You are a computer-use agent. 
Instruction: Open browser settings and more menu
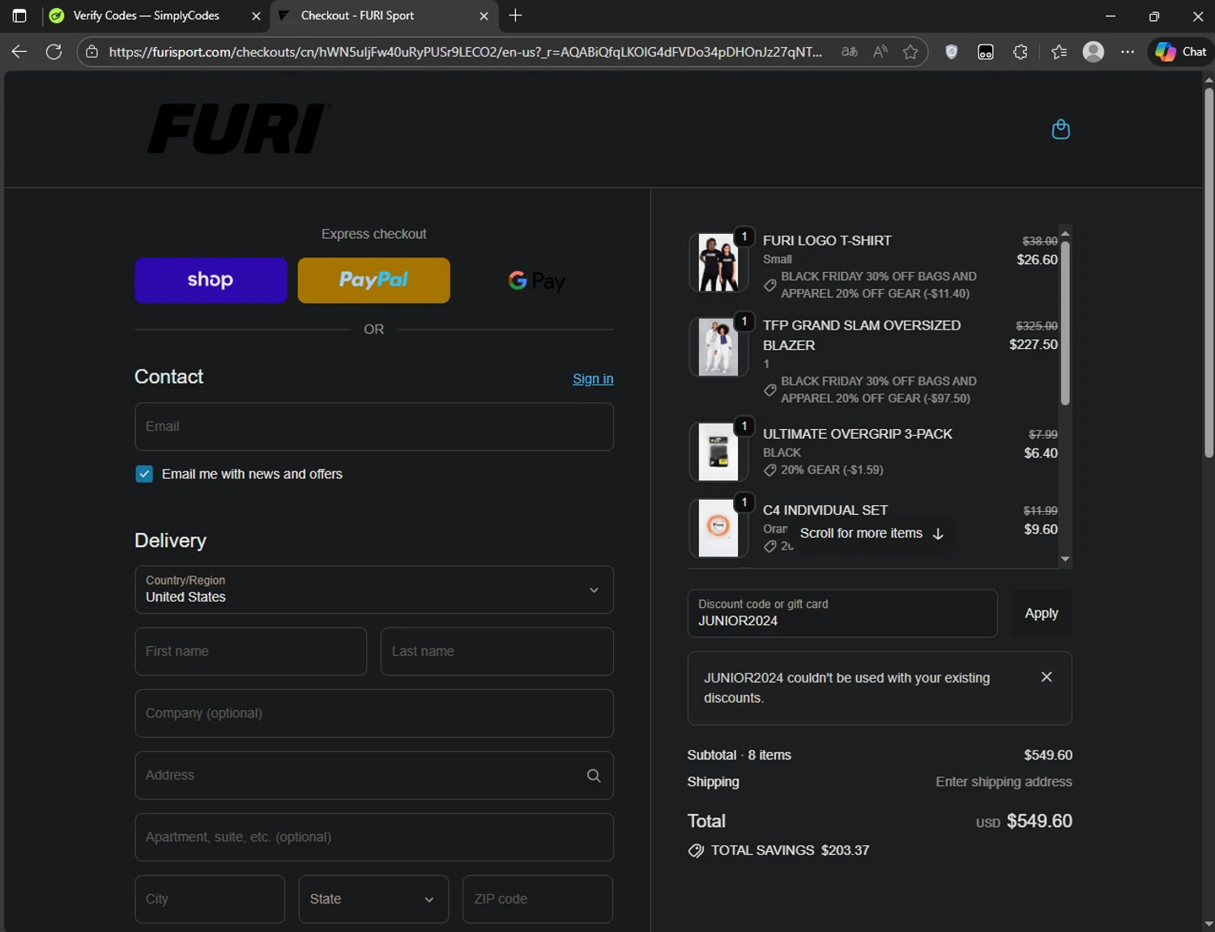pyautogui.click(x=1128, y=52)
